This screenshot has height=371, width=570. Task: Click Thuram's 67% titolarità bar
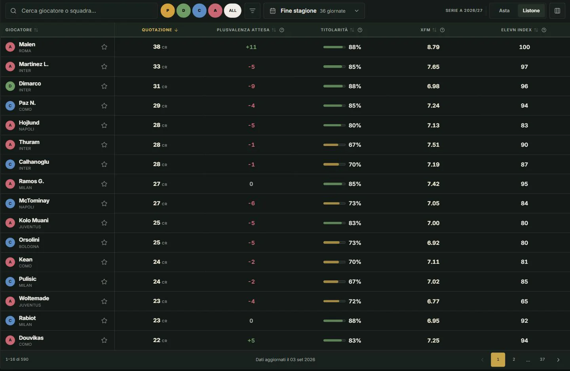pos(334,145)
